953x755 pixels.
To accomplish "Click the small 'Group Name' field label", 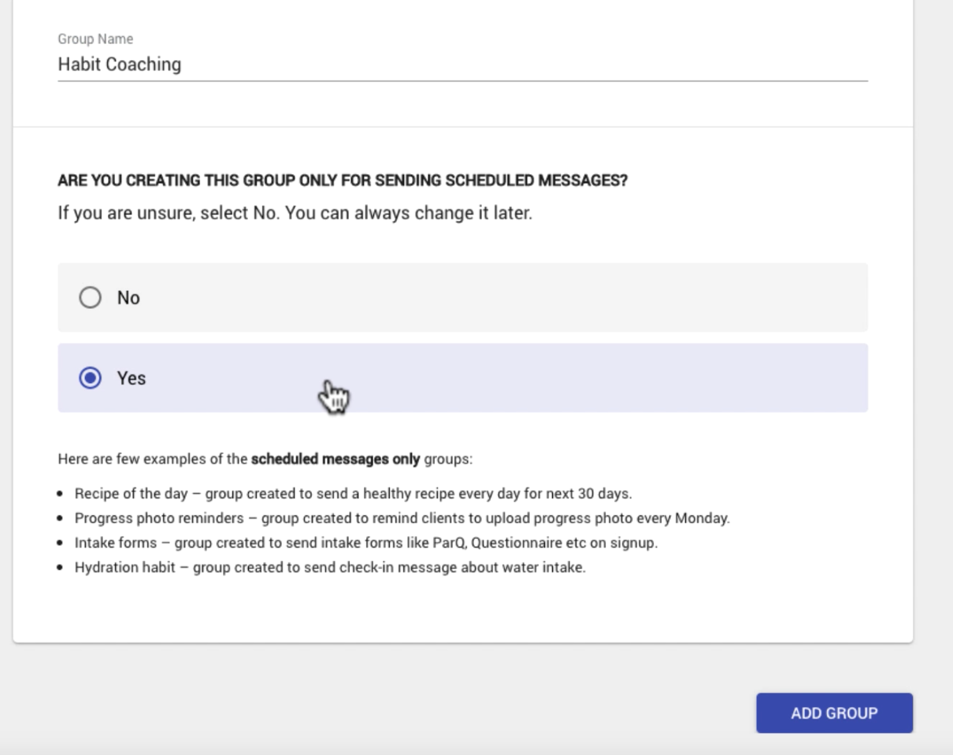I will tap(95, 39).
